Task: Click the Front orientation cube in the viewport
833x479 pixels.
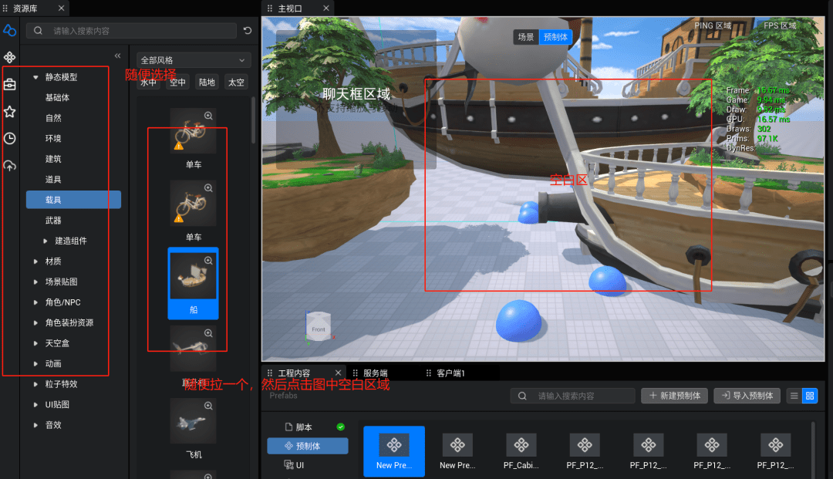Action: click(x=319, y=327)
